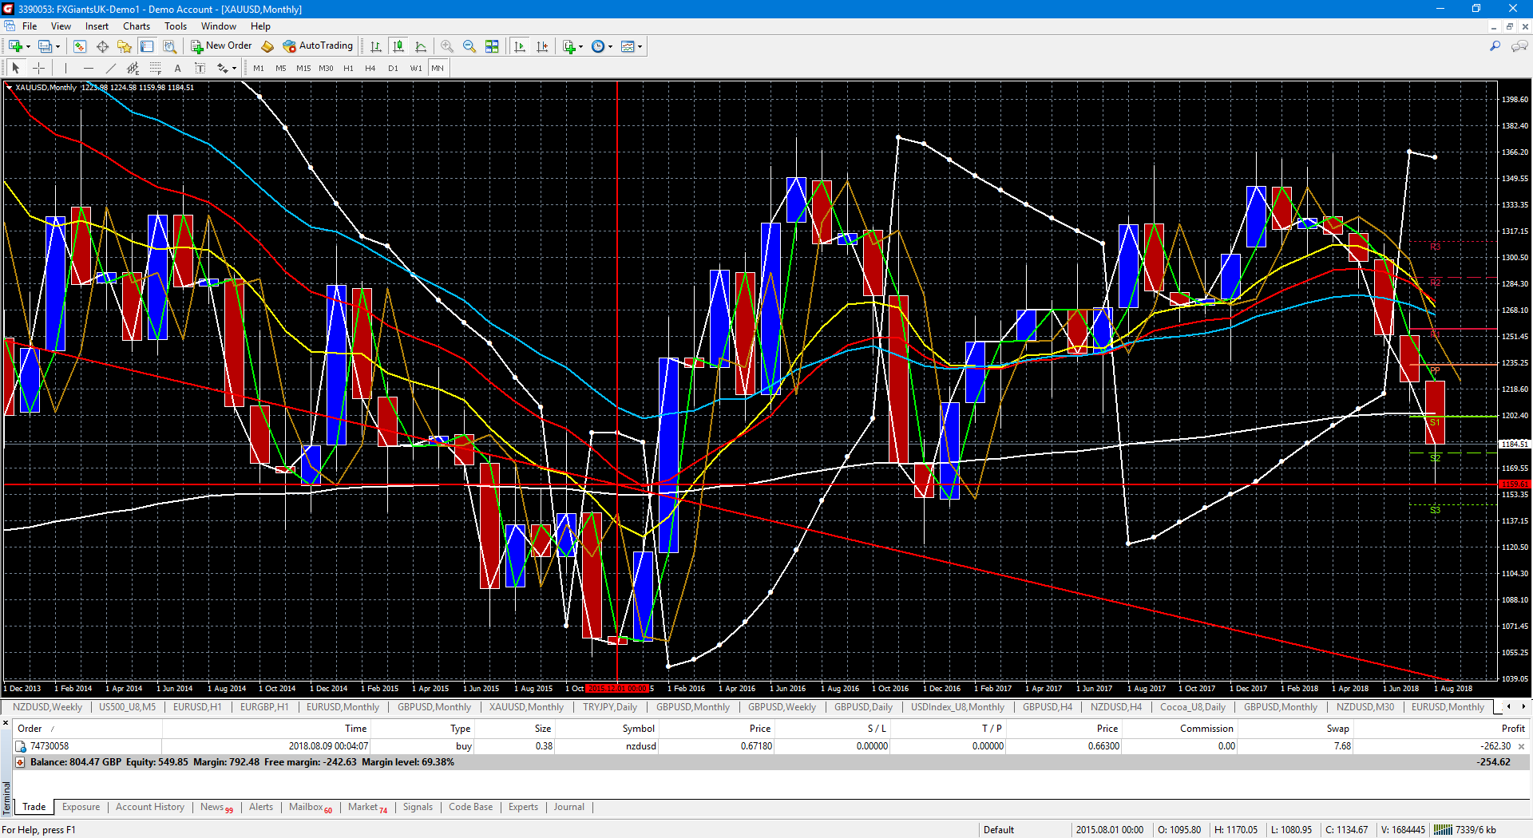Toggle the Market Watch window icon
The width and height of the screenshot is (1533, 838).
point(80,46)
